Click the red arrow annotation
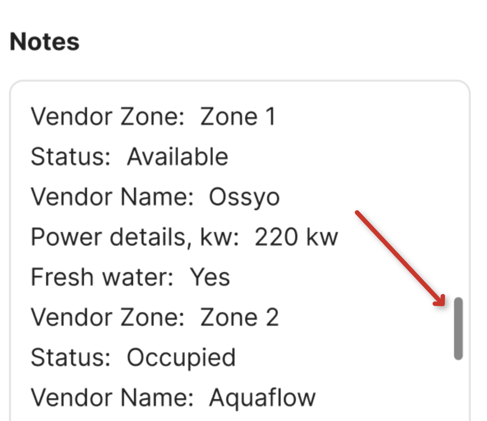Image resolution: width=487 pixels, height=421 pixels. 400,258
